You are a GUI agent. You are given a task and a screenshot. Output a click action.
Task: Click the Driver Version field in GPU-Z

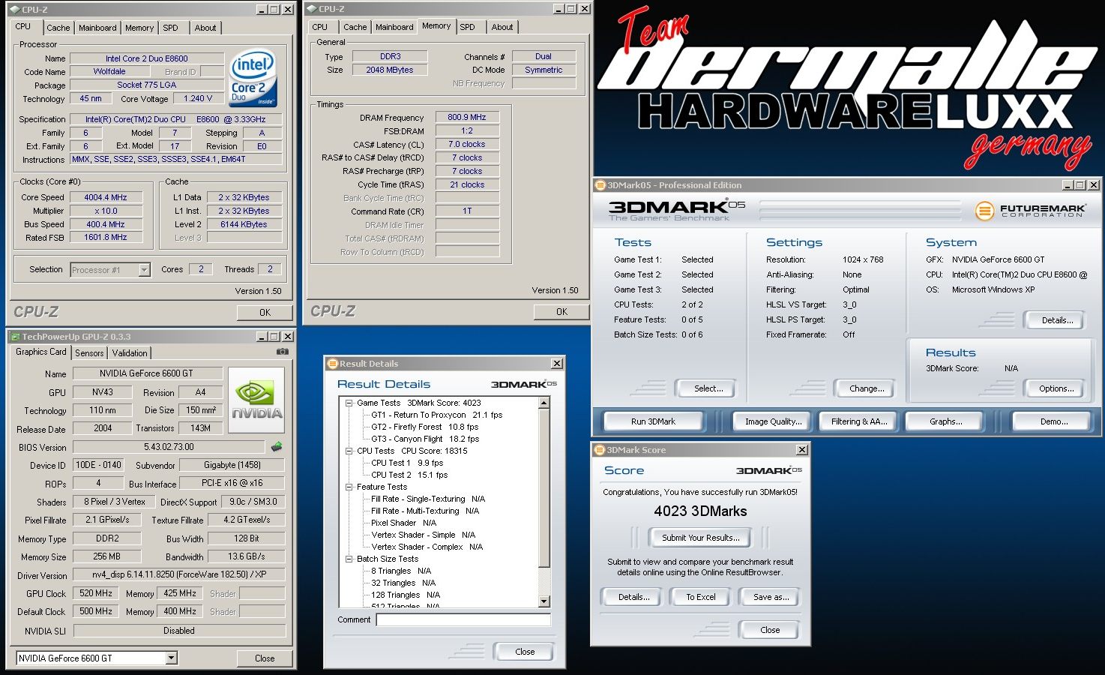pos(178,574)
